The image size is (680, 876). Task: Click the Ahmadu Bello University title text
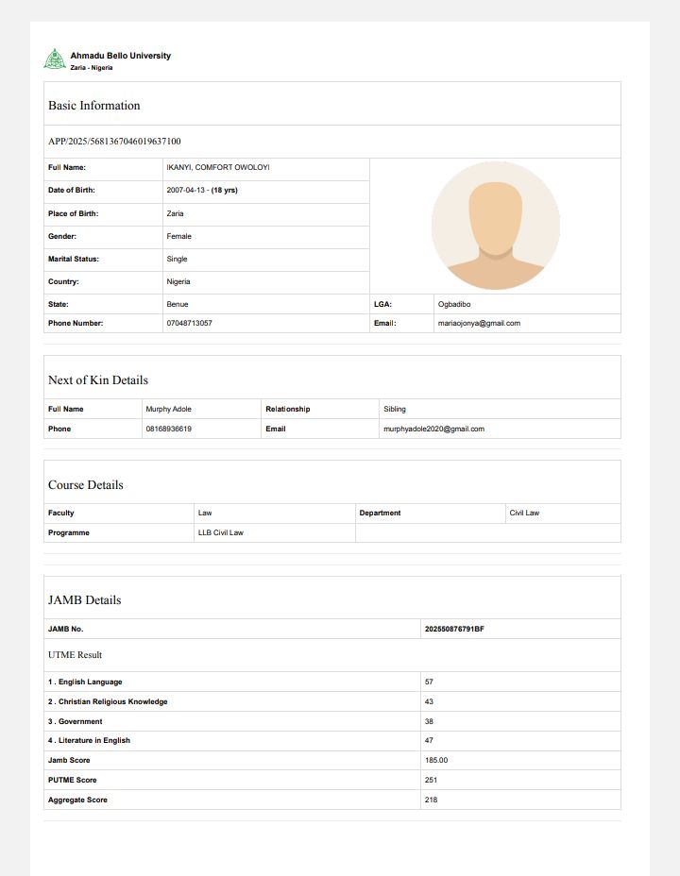(x=120, y=56)
